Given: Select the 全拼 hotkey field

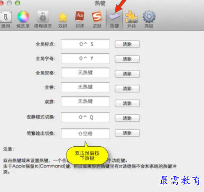Looking at the screenshot, I should coord(85,87).
